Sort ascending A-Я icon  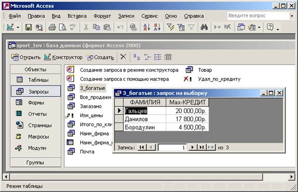[147, 27]
